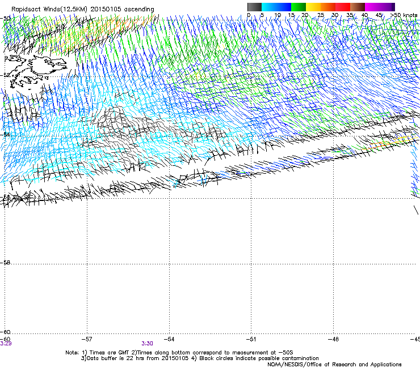This screenshot has height=368, width=420.
Task: Click the '-51' longitude axis label
Action: pos(251,339)
